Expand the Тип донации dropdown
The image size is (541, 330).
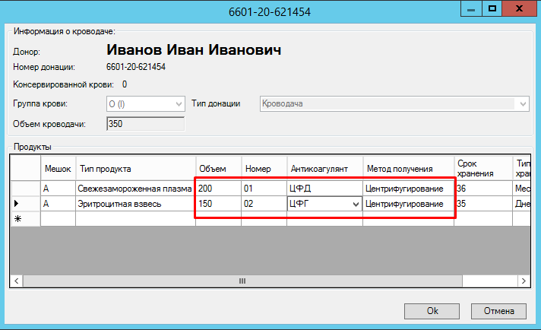coord(524,103)
